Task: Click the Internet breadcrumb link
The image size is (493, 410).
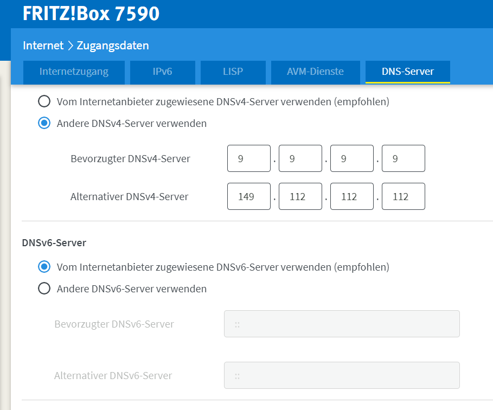Action: pos(43,46)
